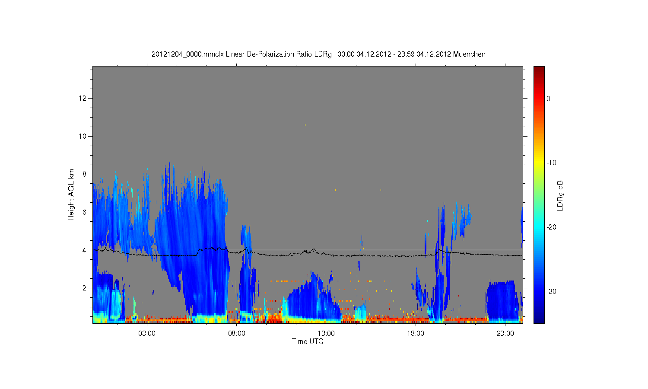648x389 pixels.
Task: Click the colorbar value label -20
Action: pyautogui.click(x=552, y=227)
